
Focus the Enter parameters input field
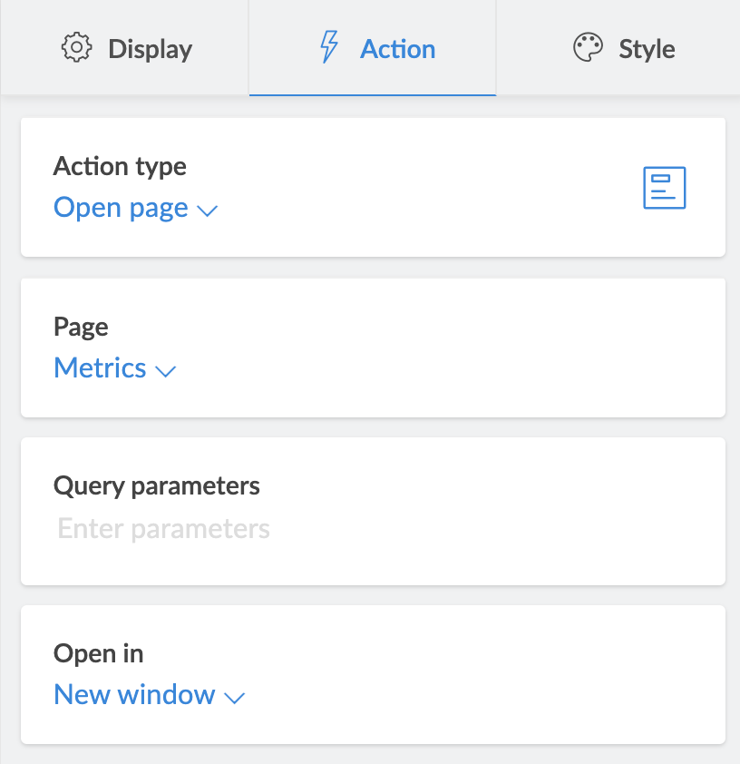click(164, 528)
